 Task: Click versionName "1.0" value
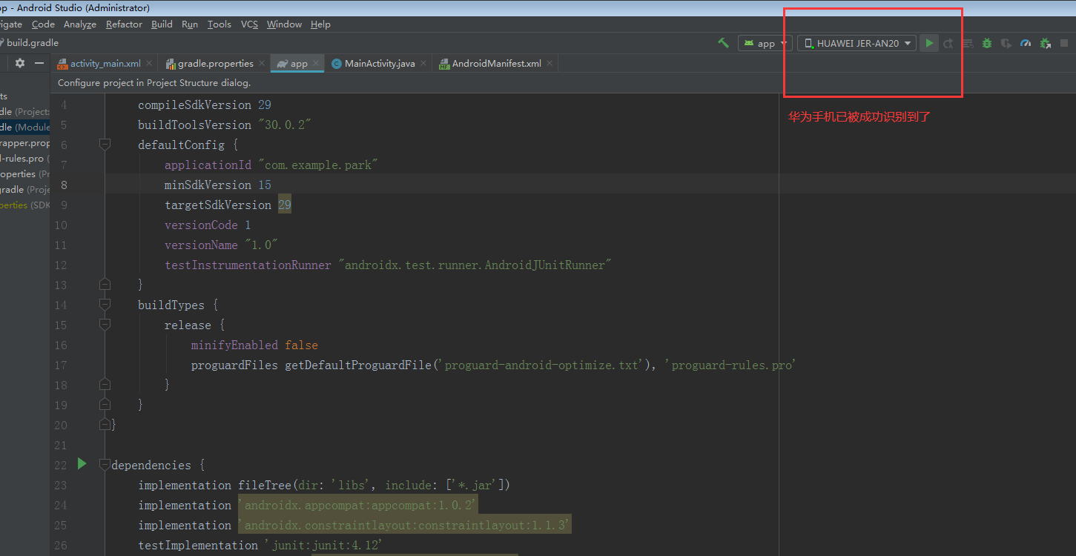point(261,245)
